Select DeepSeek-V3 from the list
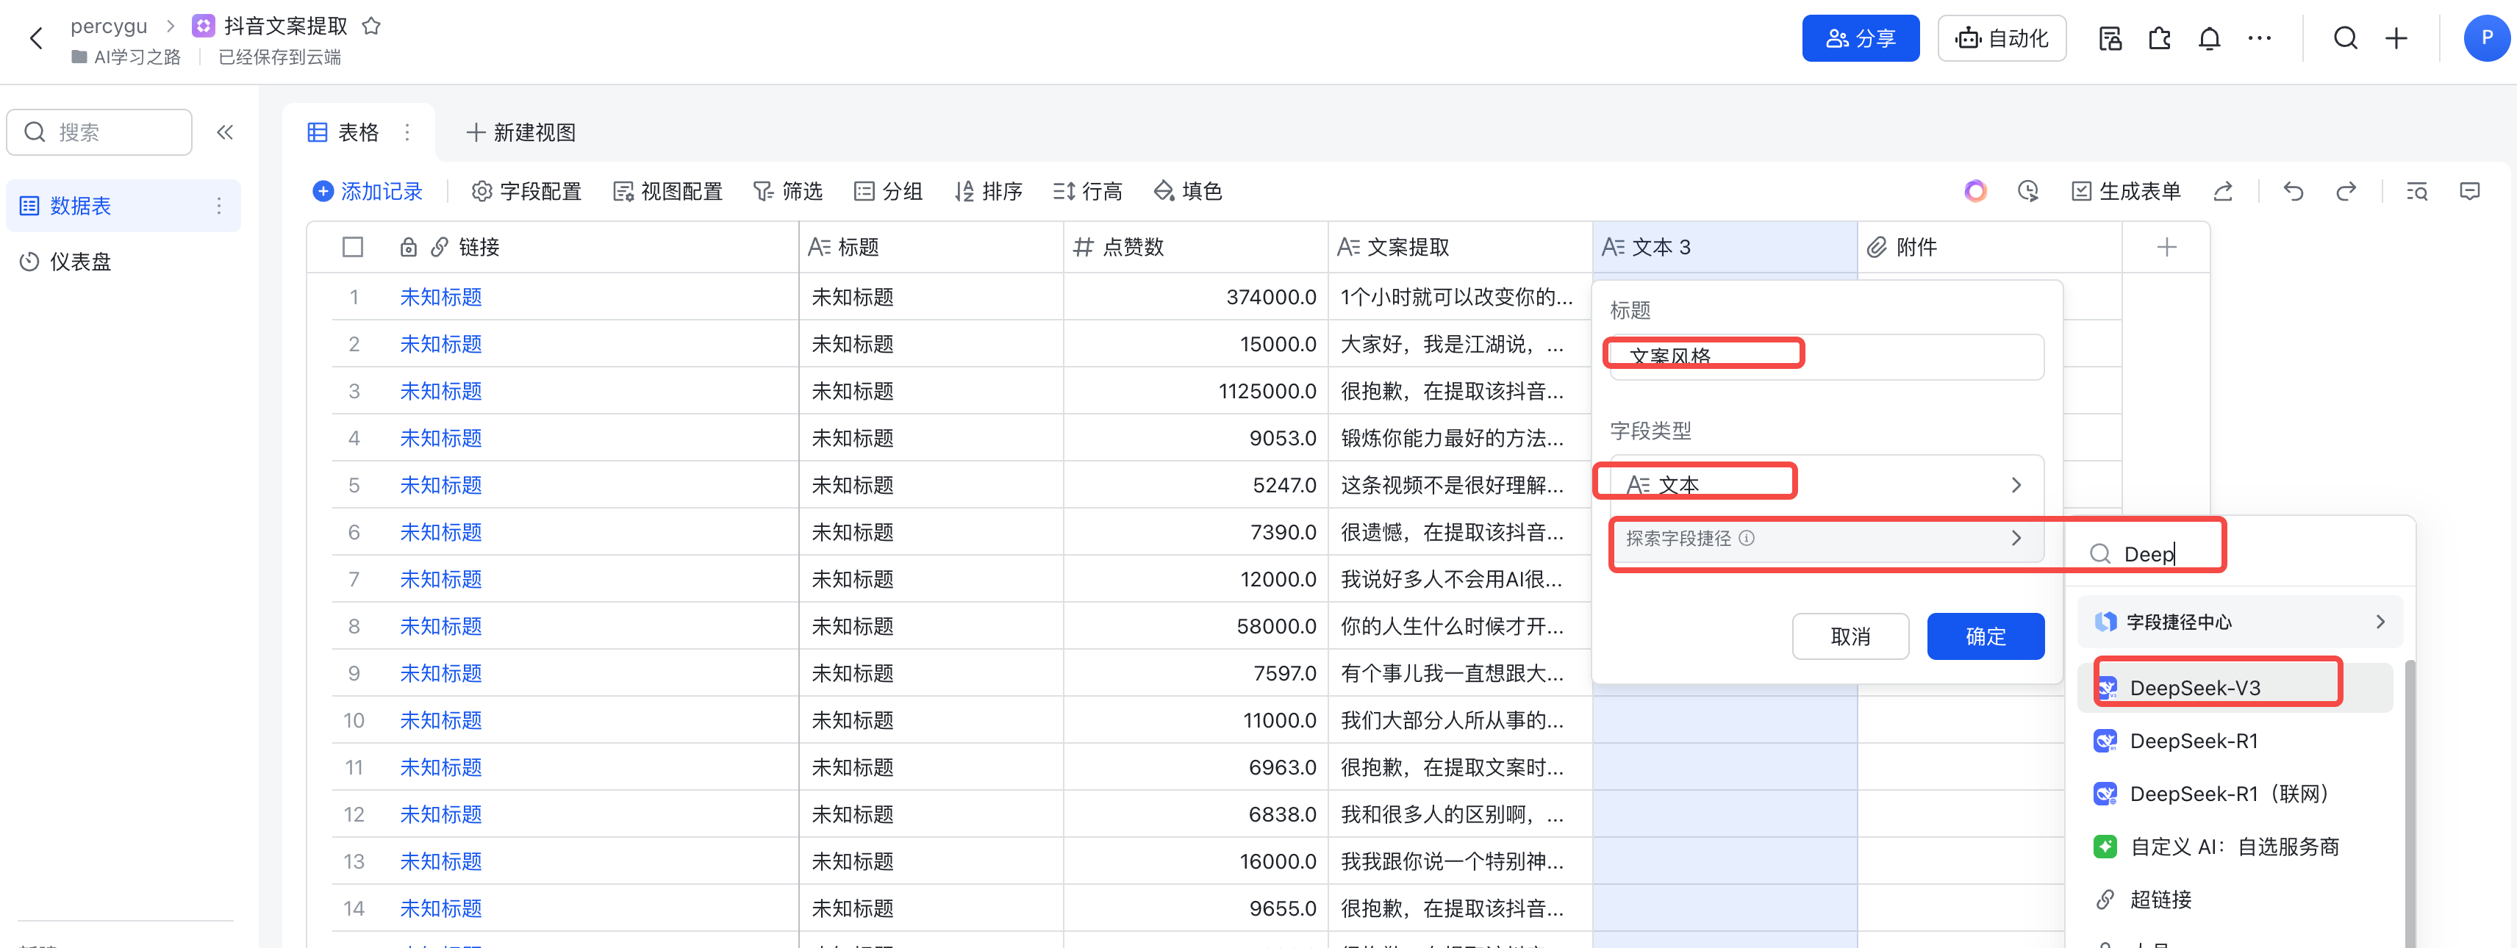Viewport: 2517px width, 948px height. 2235,687
